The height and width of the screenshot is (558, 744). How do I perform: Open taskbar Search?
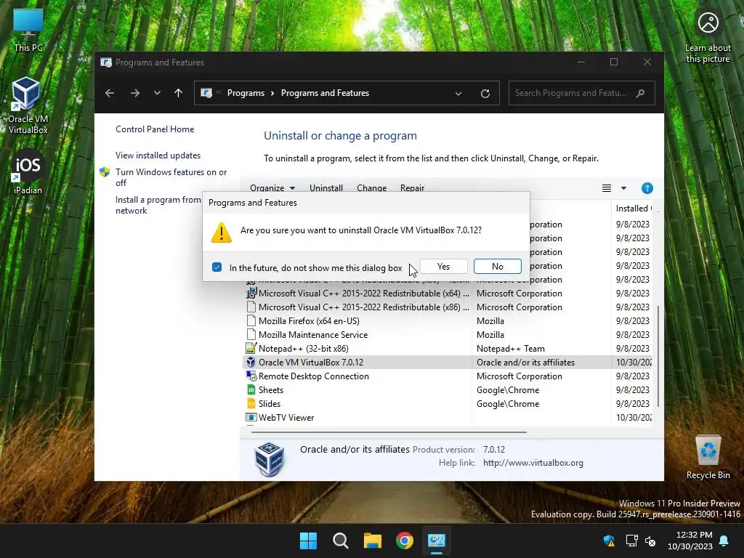340,541
